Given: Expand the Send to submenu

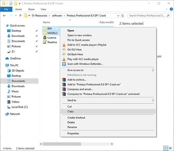Looking at the screenshot, I should (x=153, y=100).
